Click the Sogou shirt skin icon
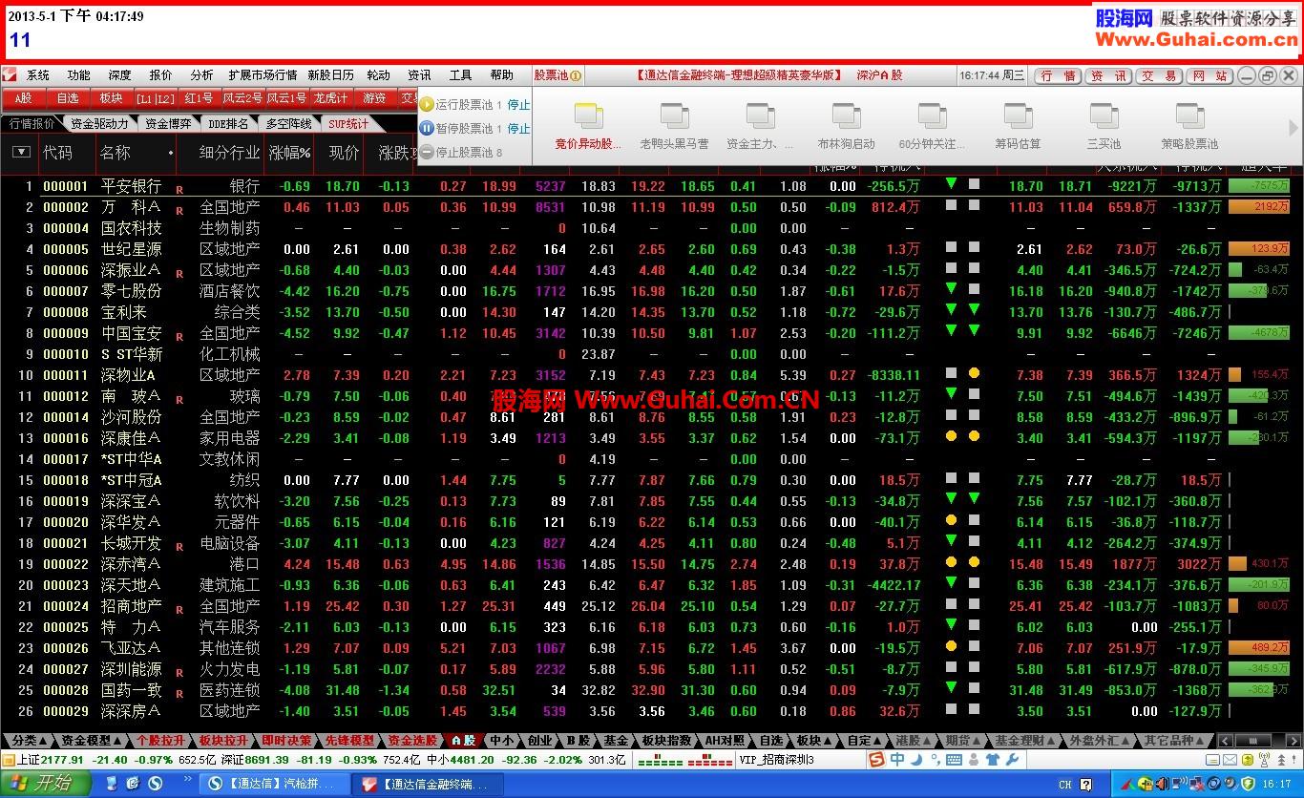This screenshot has width=1304, height=798. point(992,760)
